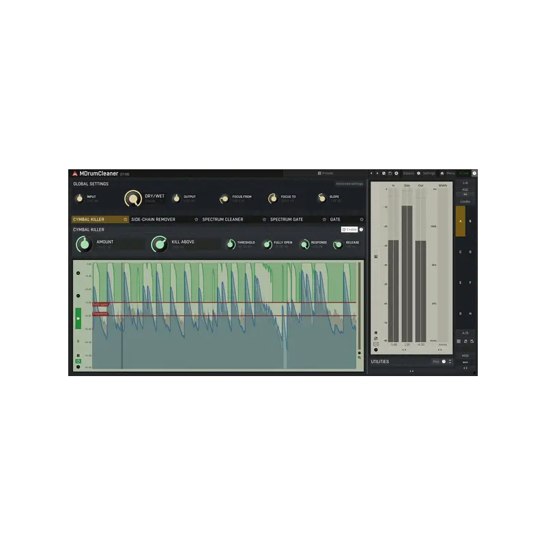Click the MIDI button
Viewport: 546px width, 546px height.
465,356
